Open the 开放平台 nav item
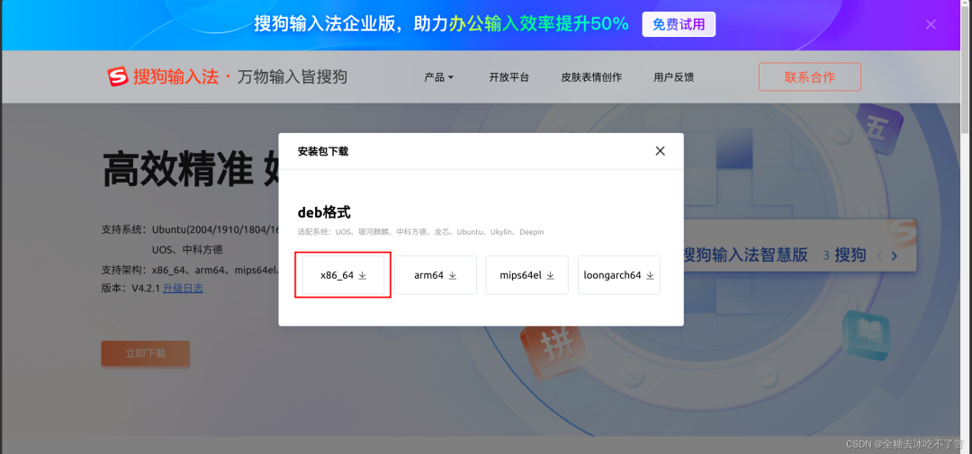The width and height of the screenshot is (972, 454). pyautogui.click(x=508, y=77)
